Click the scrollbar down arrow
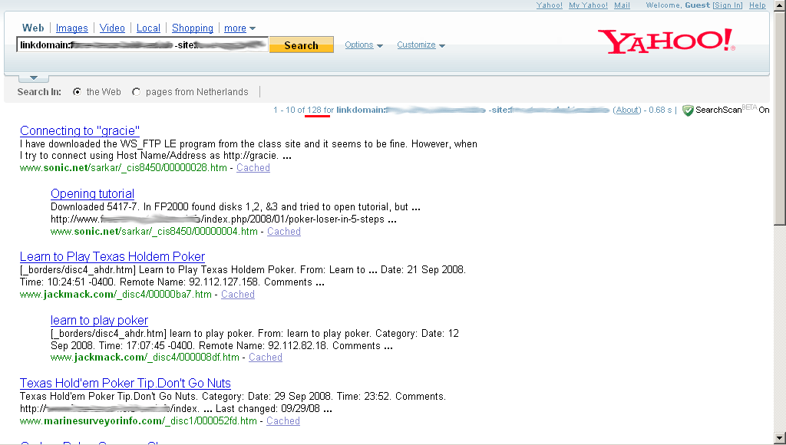This screenshot has width=786, height=445. [780, 438]
